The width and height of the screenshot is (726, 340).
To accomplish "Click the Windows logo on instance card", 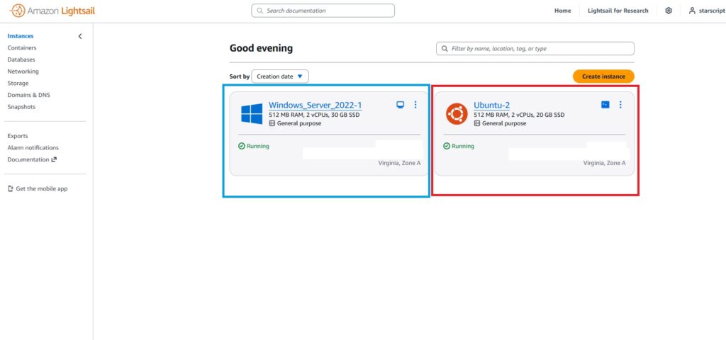I will [x=252, y=114].
